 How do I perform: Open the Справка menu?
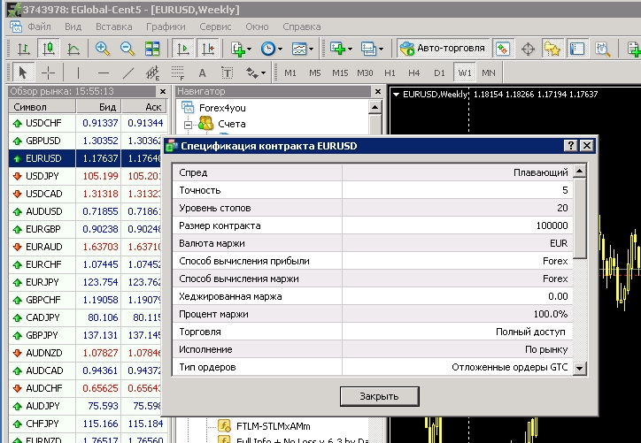(x=301, y=27)
